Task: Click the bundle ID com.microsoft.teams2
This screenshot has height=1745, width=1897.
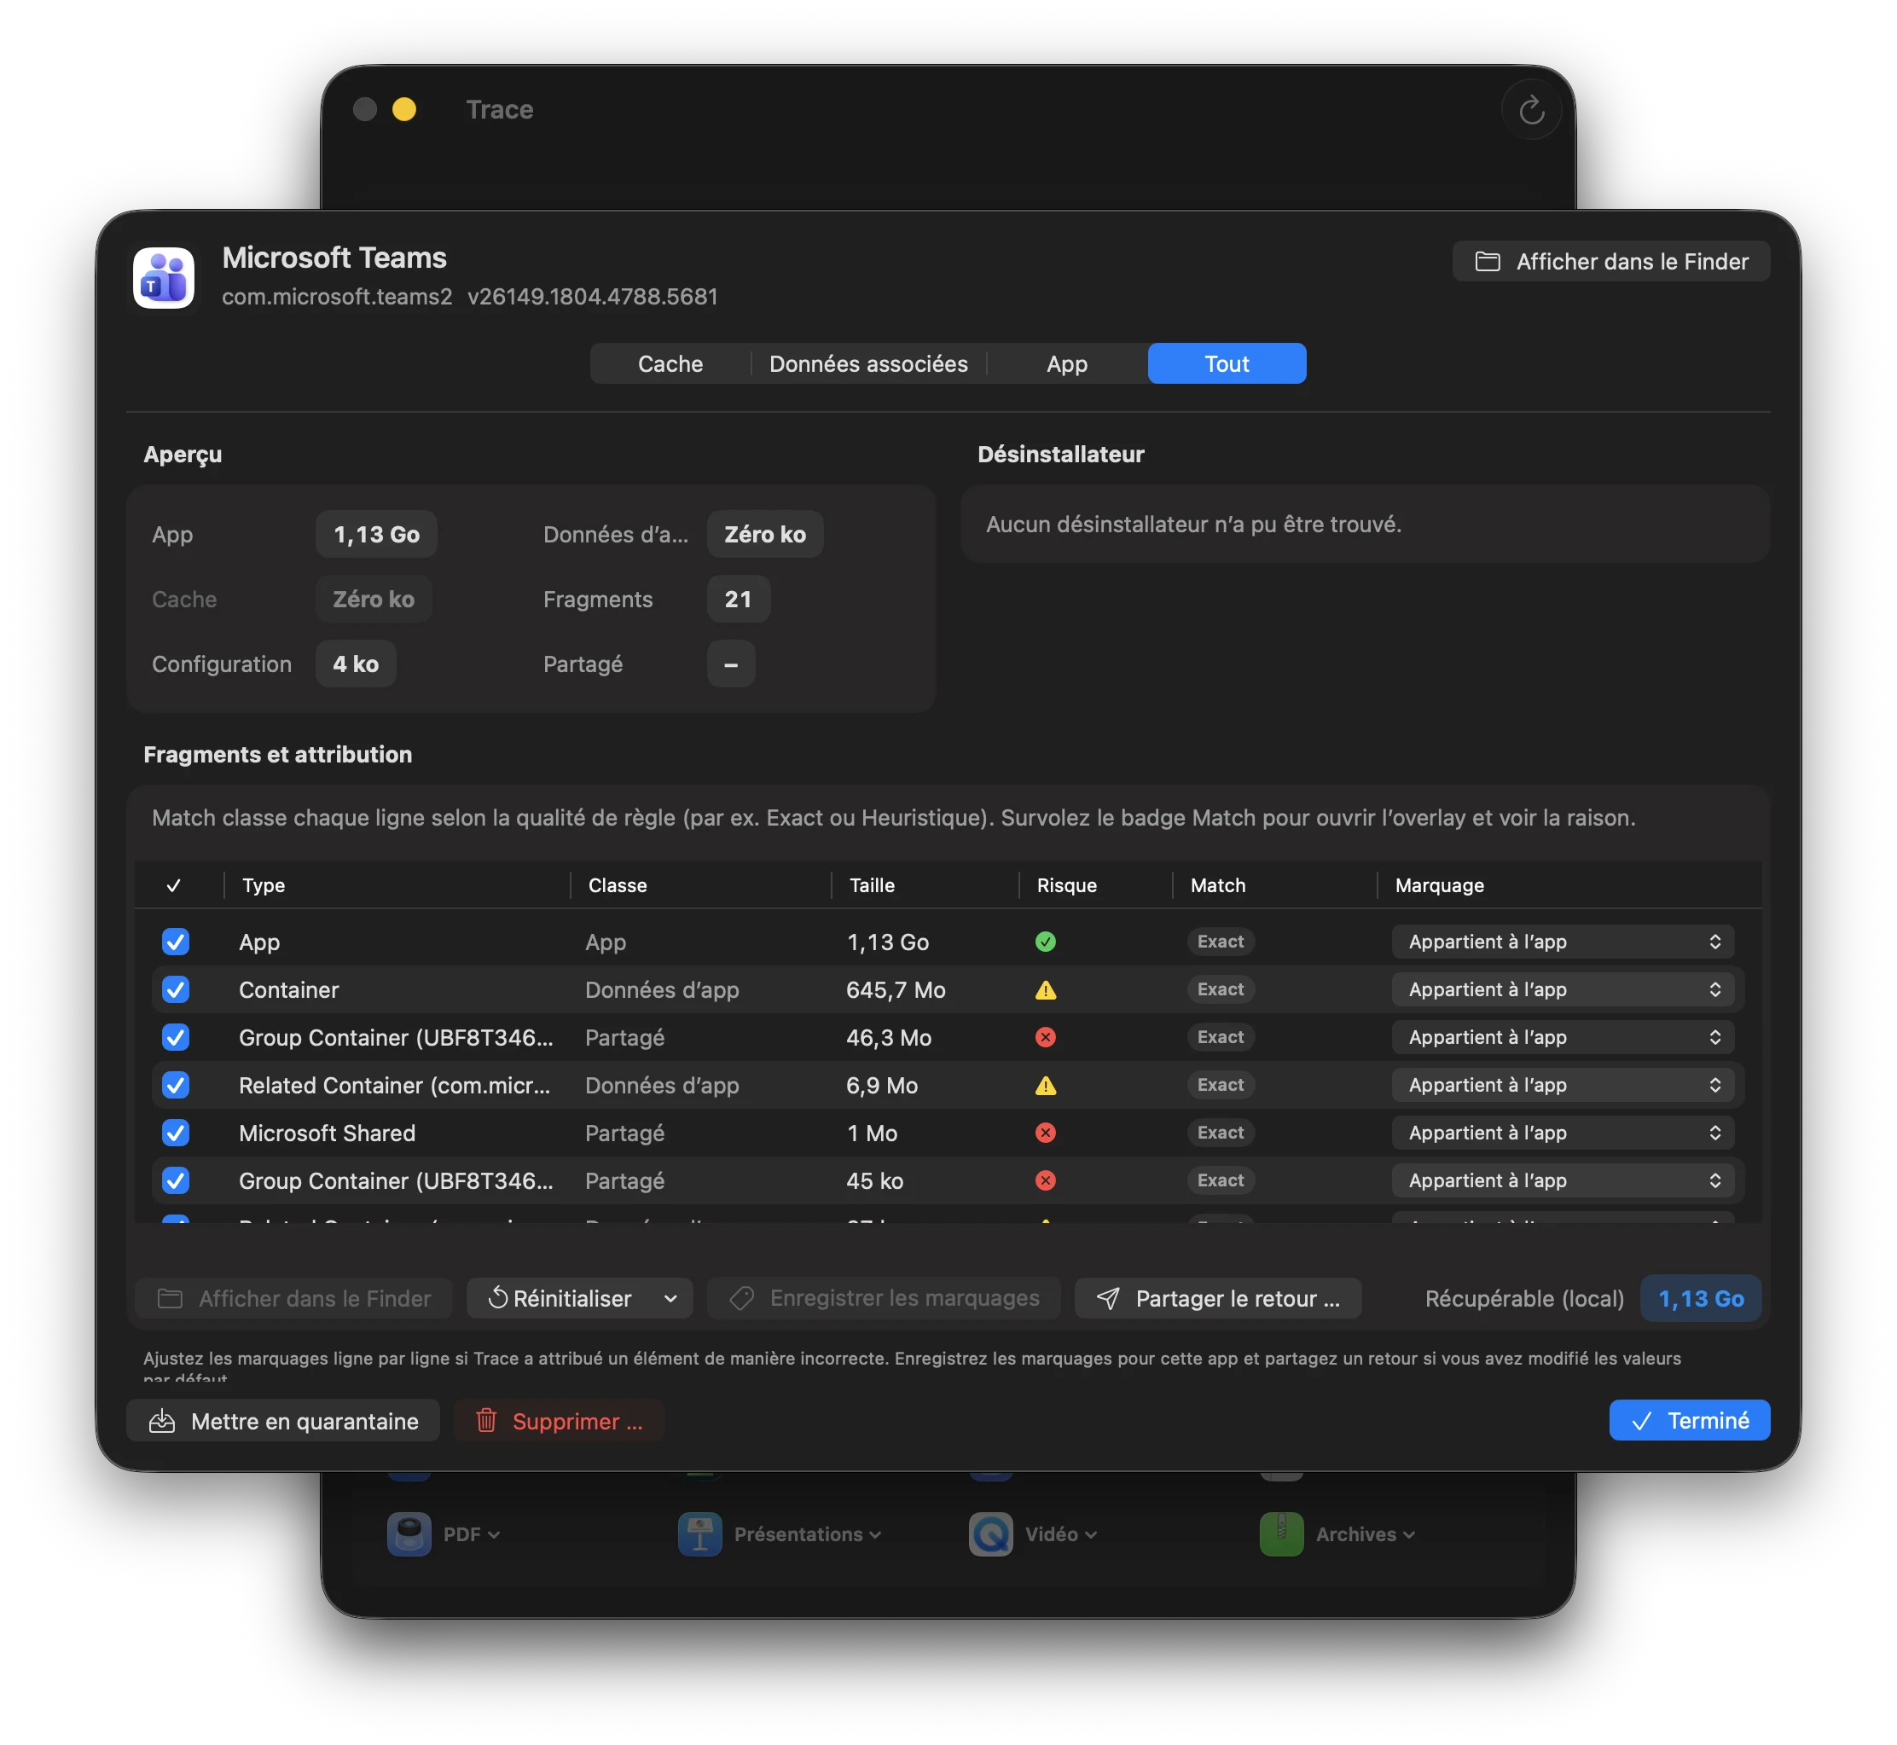Action: [337, 297]
